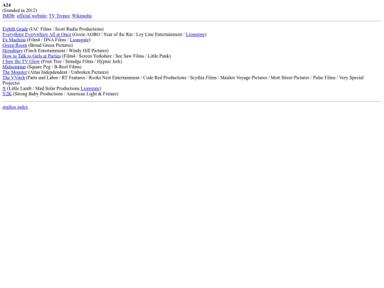
Task: Click 'Strong Baby Productions / American Light & Fixture' text
Action: pos(65,94)
